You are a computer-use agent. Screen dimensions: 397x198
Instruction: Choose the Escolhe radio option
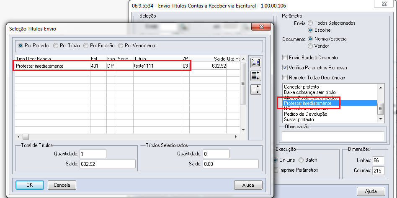[310, 30]
